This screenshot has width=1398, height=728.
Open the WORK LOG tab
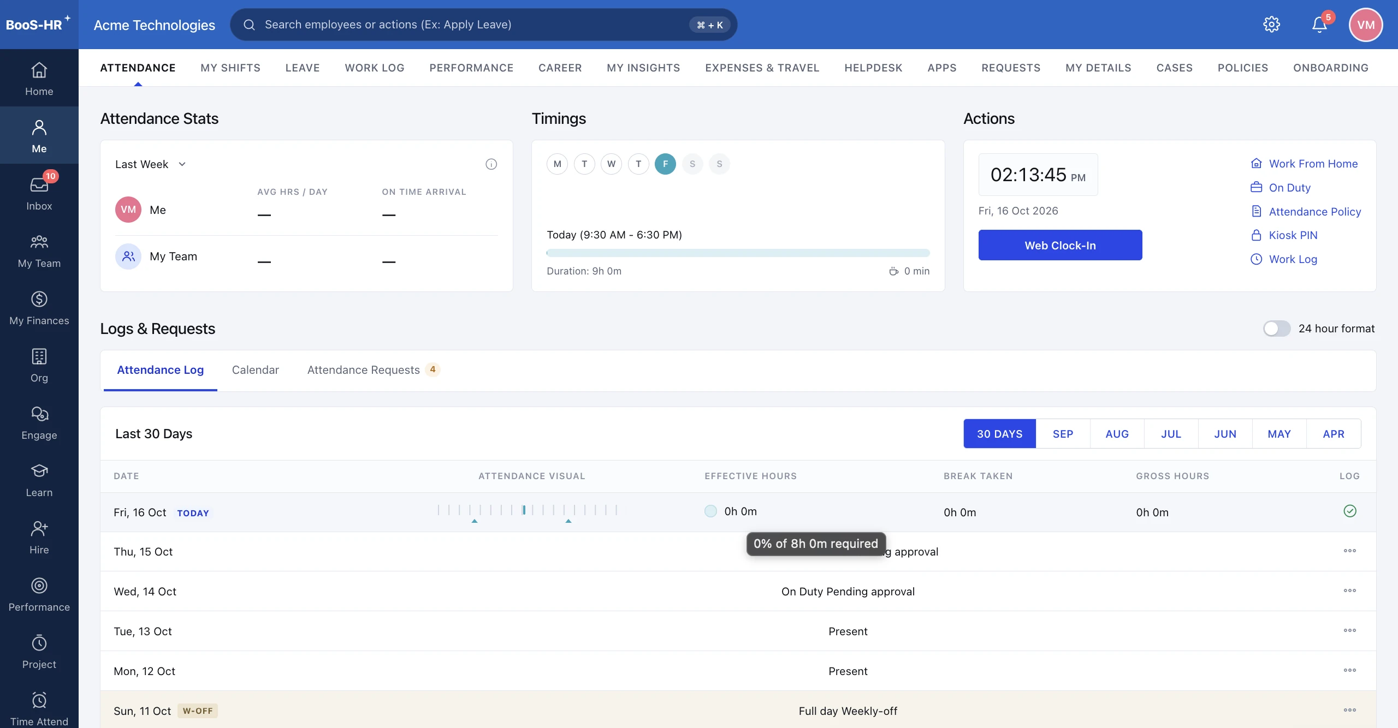click(x=375, y=68)
